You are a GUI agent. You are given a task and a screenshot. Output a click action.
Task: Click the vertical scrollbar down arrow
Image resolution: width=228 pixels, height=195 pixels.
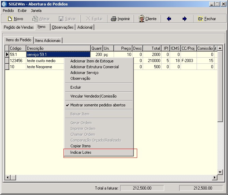[x=220, y=172]
